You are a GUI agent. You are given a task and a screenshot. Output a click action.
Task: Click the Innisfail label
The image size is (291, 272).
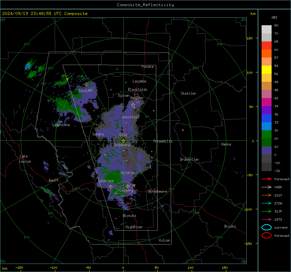pyautogui.click(x=131, y=117)
